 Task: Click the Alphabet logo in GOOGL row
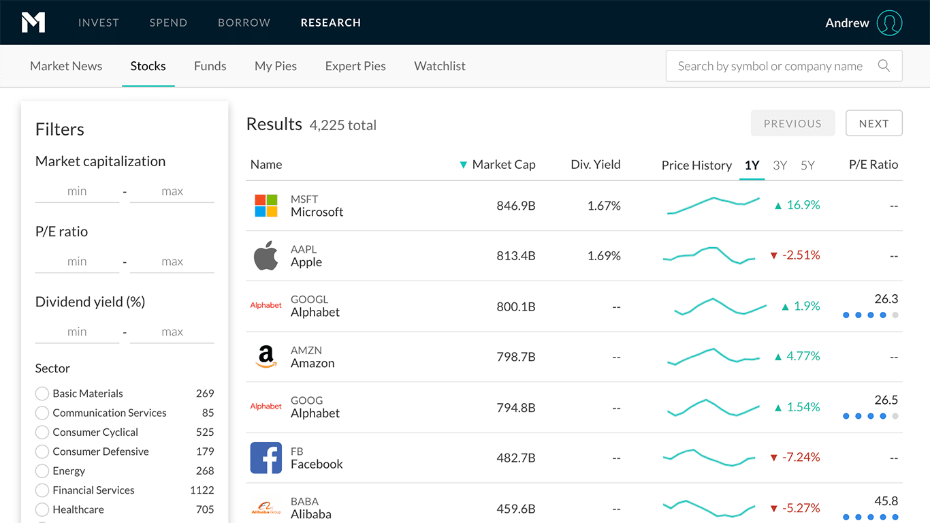coord(266,306)
